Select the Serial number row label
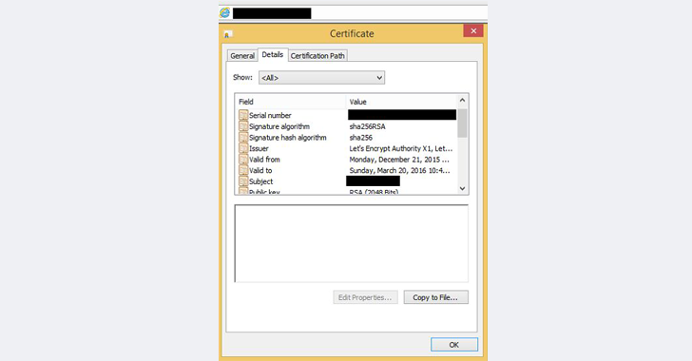The image size is (692, 361). pos(270,115)
